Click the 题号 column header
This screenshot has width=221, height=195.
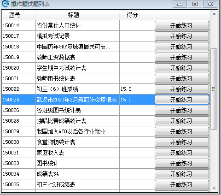click(18, 15)
